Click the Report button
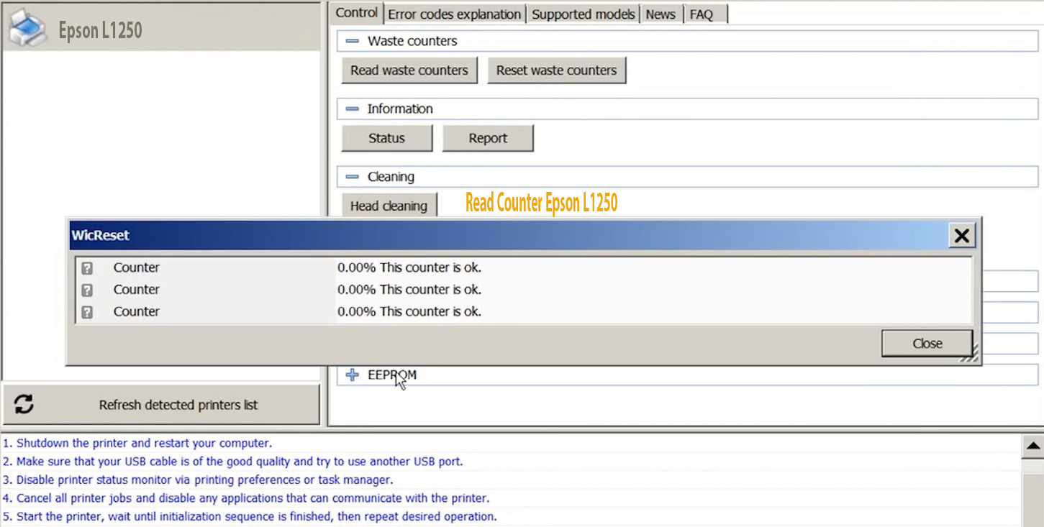 pyautogui.click(x=488, y=138)
